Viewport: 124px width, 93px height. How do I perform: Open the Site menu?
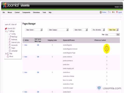pos(4,12)
